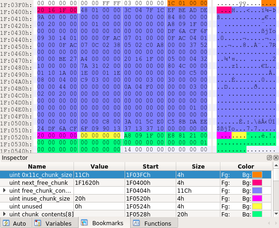Open green background swatch for chunk_contents[8]

click(257, 214)
